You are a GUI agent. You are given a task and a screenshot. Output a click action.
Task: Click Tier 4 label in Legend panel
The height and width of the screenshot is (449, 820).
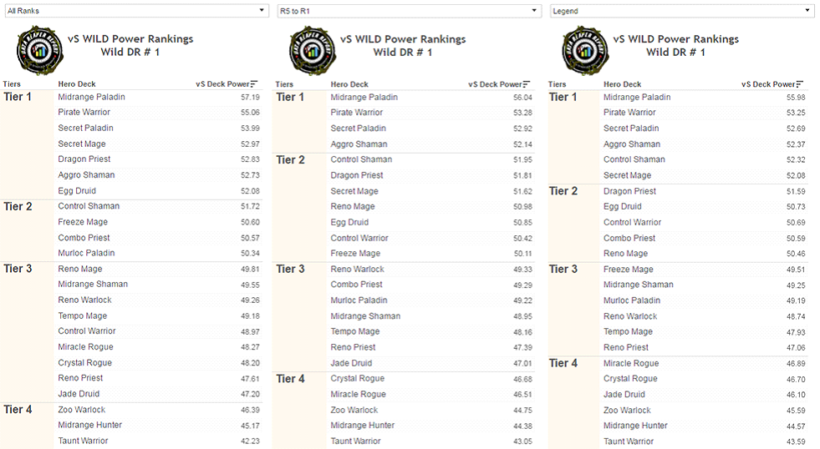coord(563,363)
